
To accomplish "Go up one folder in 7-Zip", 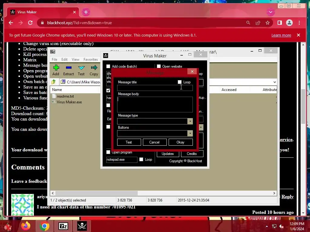I will pos(54,82).
